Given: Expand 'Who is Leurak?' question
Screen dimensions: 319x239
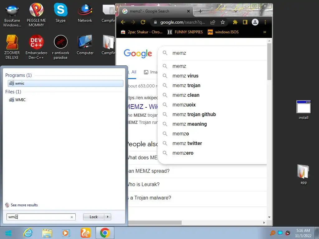Looking at the screenshot, I should click(x=197, y=185).
